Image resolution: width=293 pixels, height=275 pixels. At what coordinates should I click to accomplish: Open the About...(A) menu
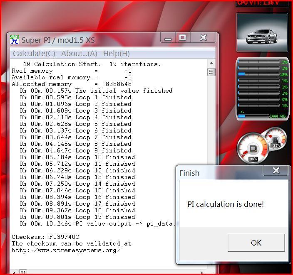79,54
